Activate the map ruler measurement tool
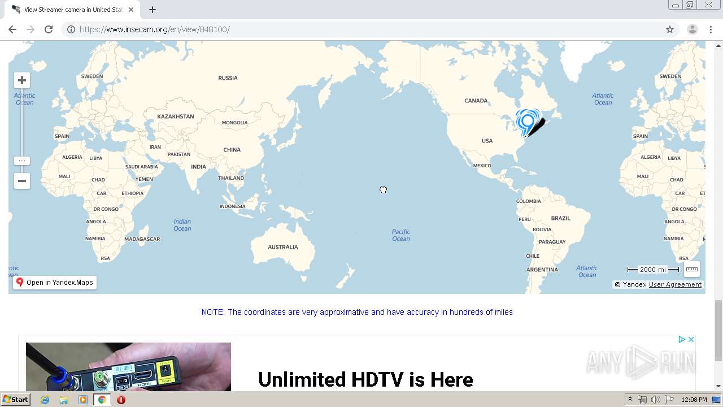Viewport: 723px width, 407px height. click(x=692, y=269)
